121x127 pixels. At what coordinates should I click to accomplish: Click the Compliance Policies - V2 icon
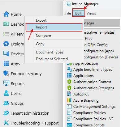(x=69, y=119)
